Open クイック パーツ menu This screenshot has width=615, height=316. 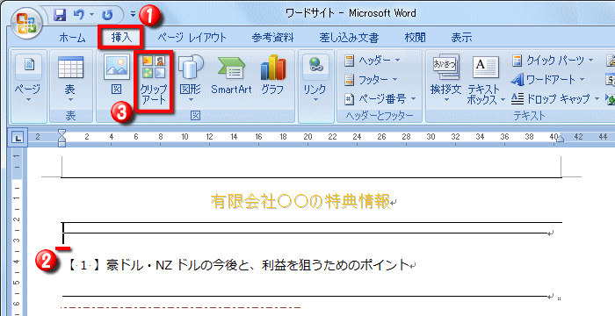pos(553,61)
